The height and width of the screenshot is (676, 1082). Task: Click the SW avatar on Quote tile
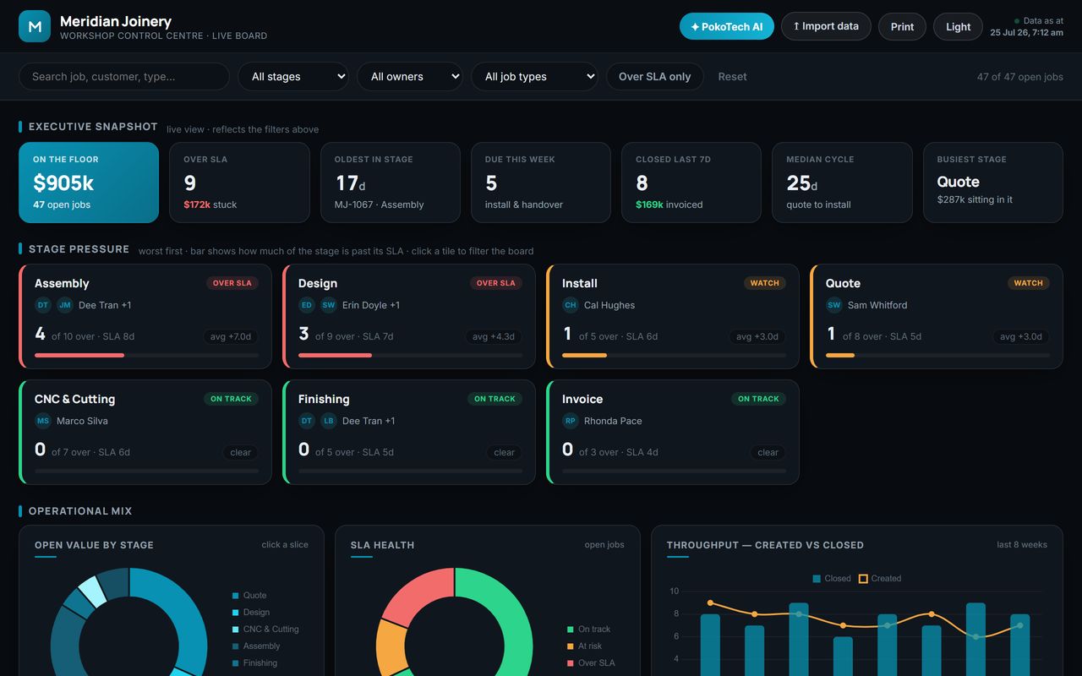834,305
